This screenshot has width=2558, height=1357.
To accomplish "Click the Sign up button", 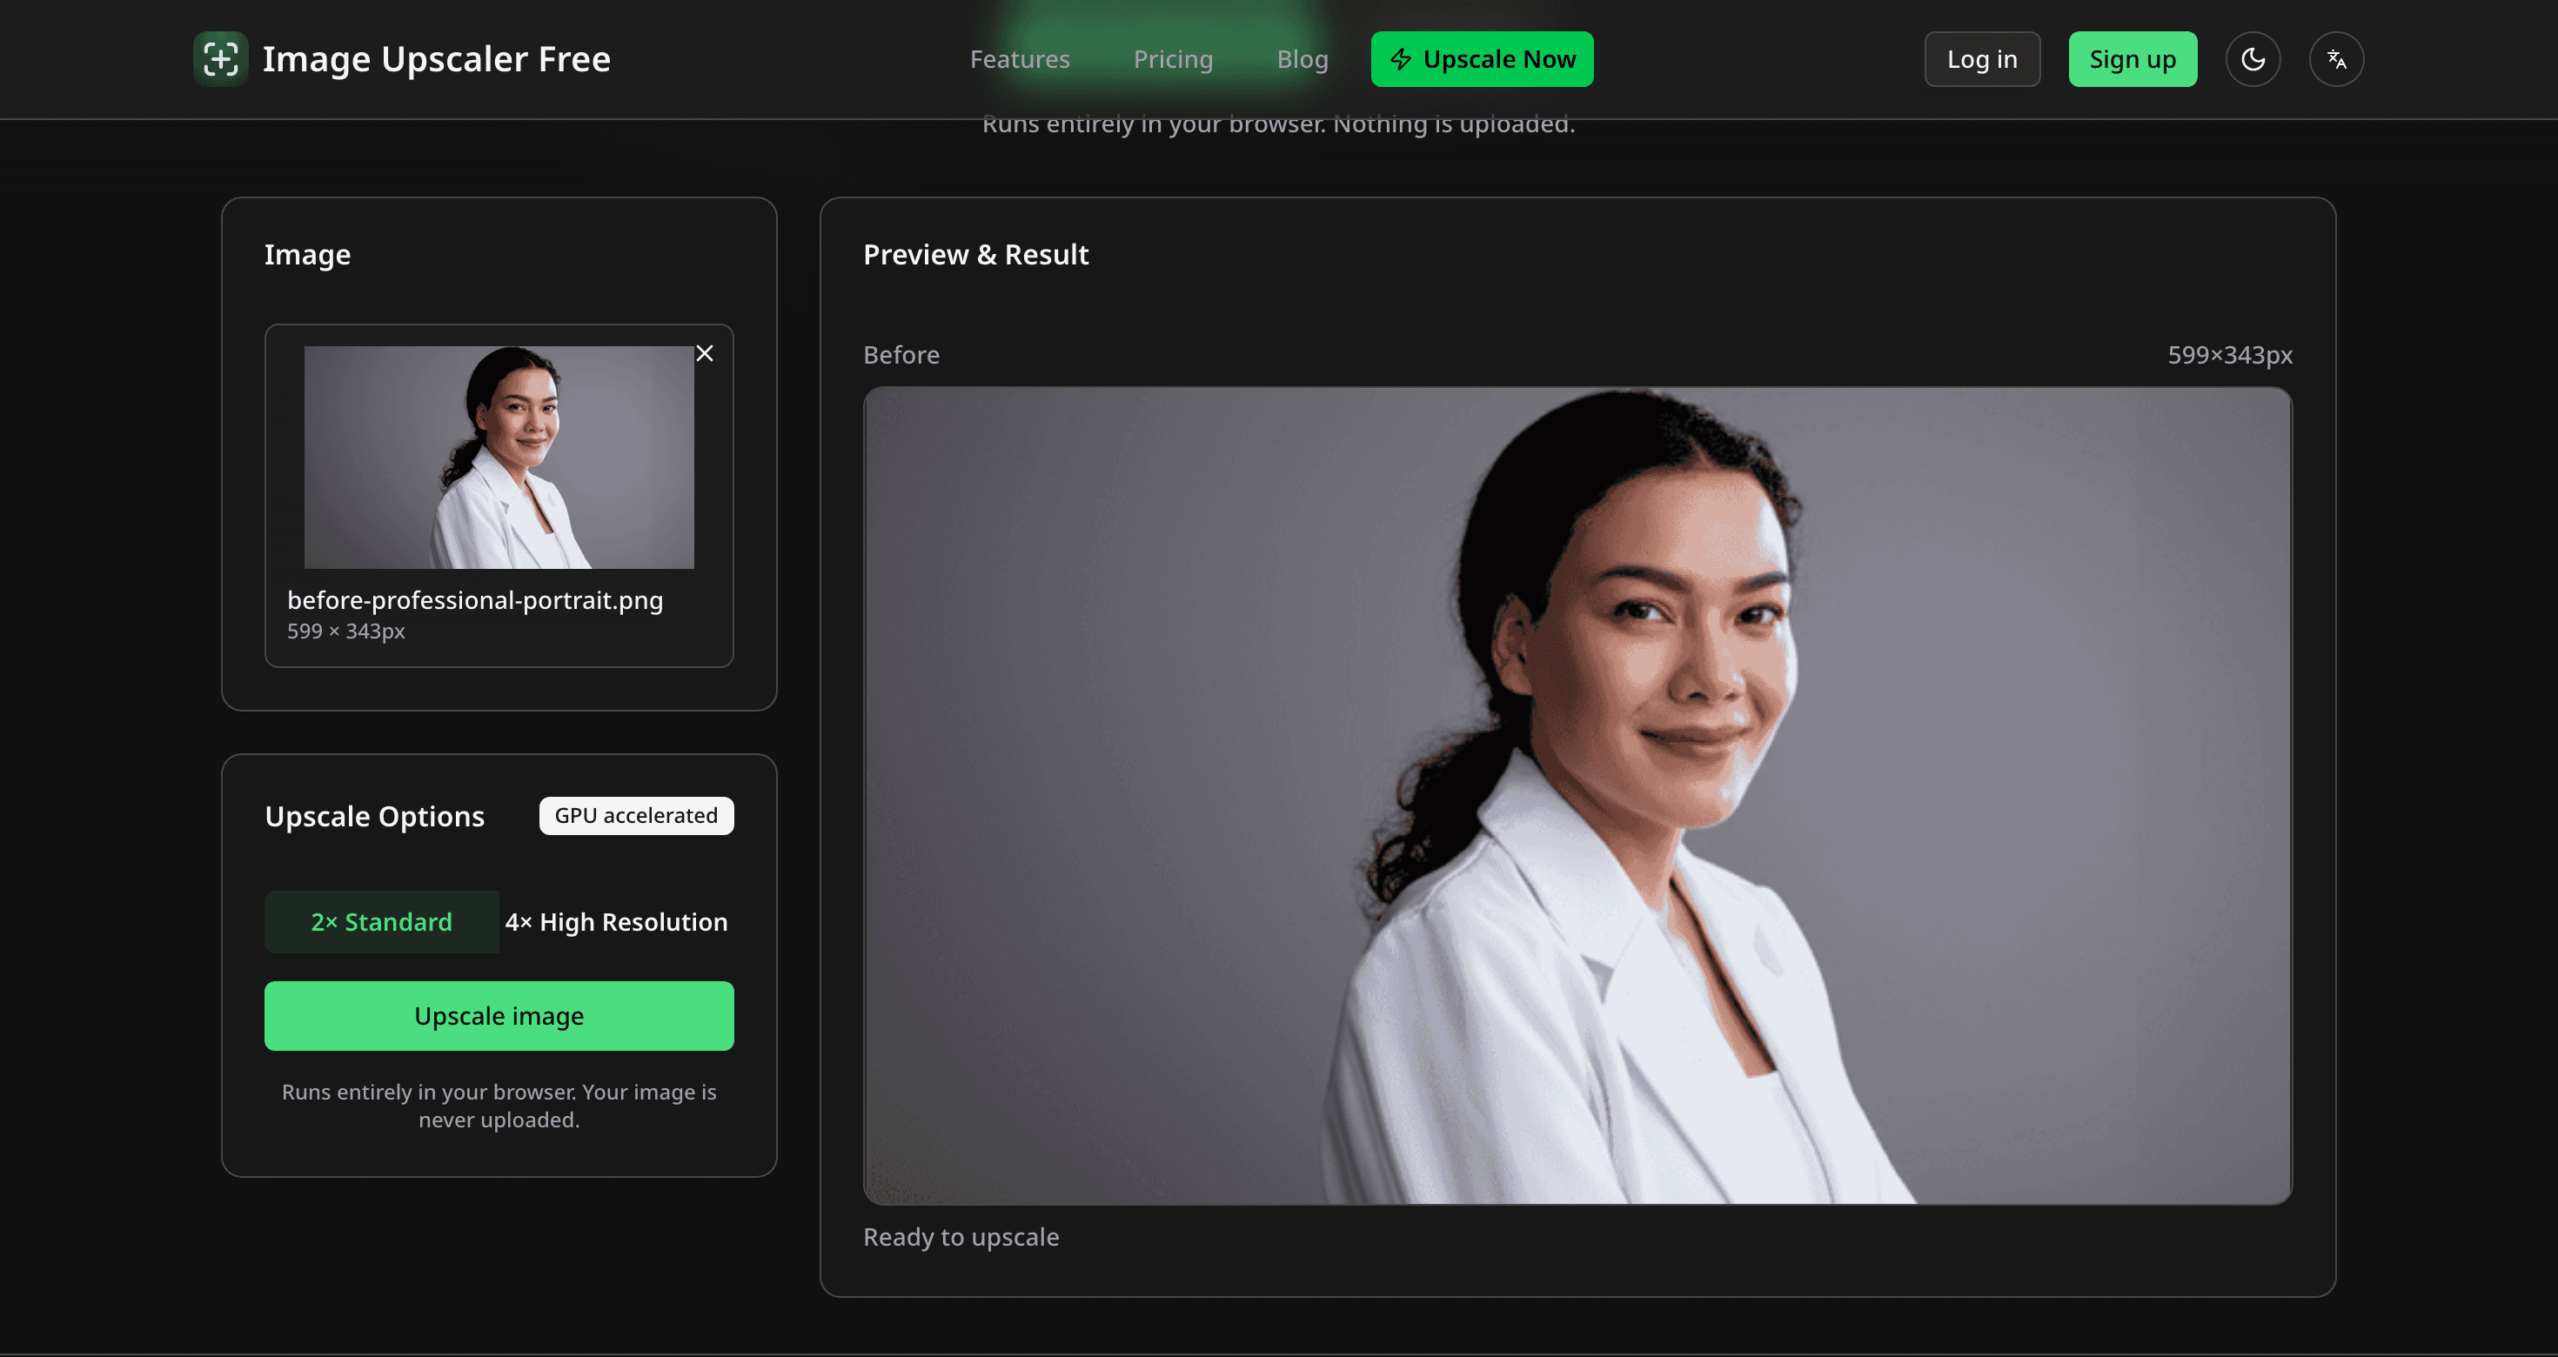I will pos(2132,59).
